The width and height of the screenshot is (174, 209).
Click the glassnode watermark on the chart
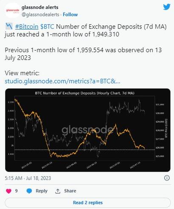click(x=88, y=130)
